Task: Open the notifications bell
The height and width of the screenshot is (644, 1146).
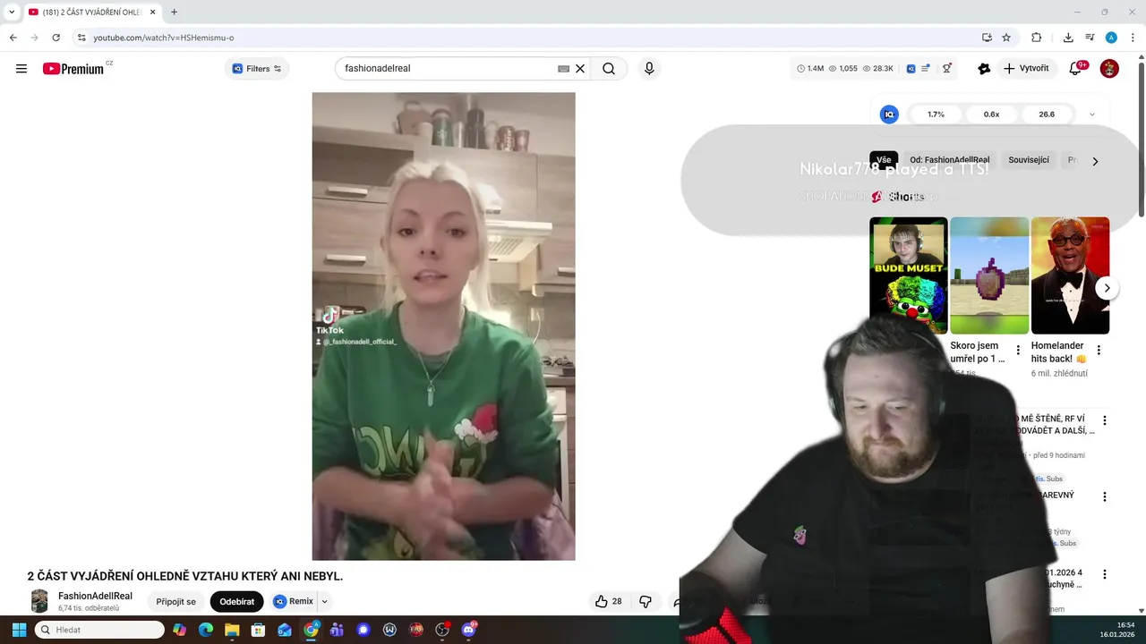Action: click(x=1076, y=69)
